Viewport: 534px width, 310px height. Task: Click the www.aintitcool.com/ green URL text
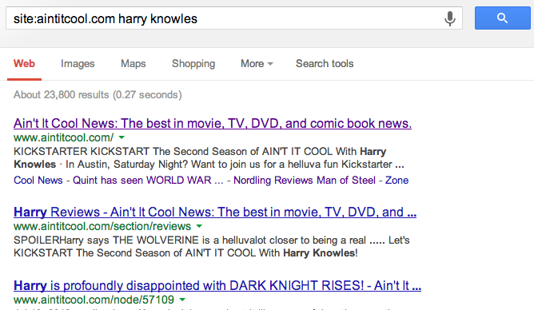pyautogui.click(x=64, y=137)
